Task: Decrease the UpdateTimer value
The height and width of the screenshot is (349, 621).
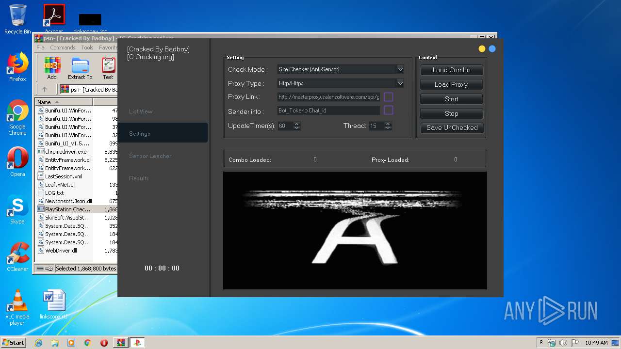Action: [x=297, y=128]
